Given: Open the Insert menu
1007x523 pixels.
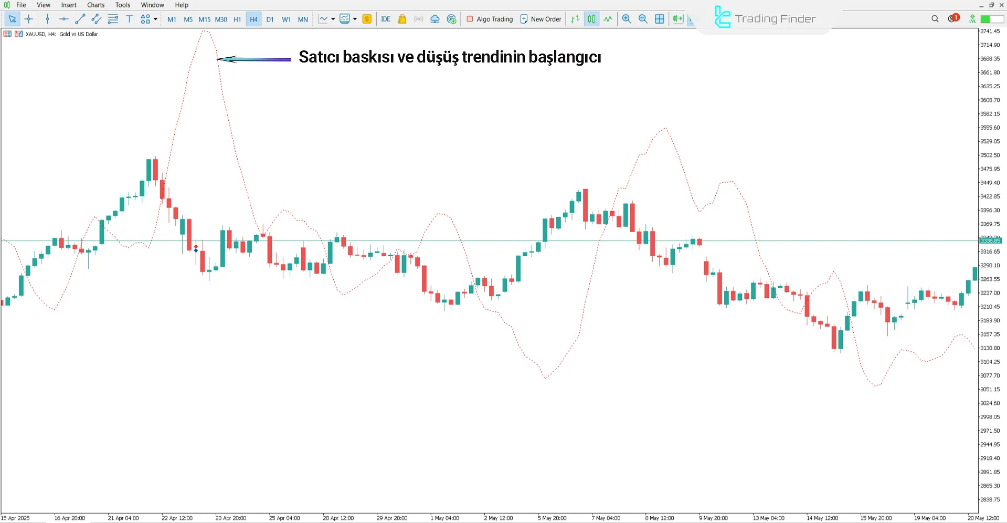Looking at the screenshot, I should (x=69, y=5).
